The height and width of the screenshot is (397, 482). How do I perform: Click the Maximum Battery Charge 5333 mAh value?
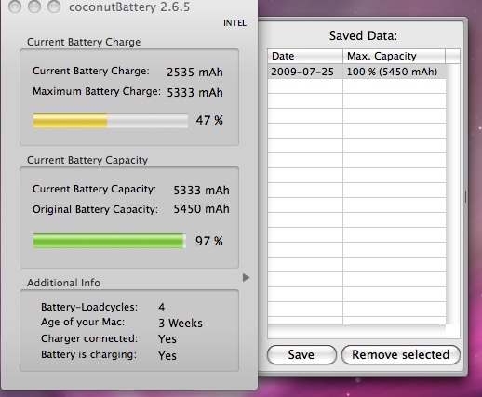(x=194, y=93)
